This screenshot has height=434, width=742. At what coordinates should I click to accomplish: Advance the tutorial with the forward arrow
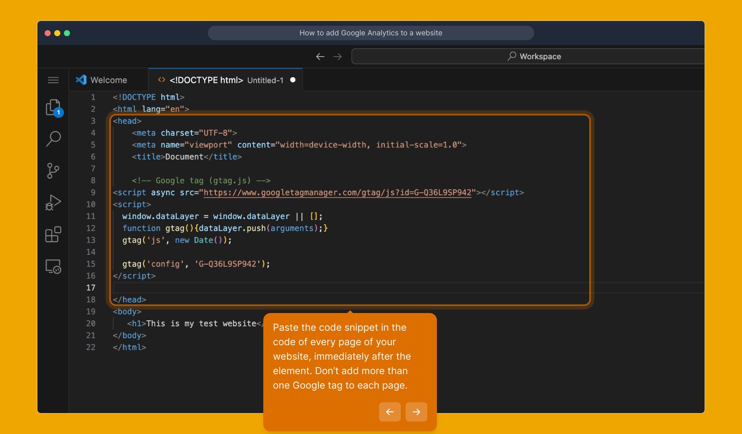click(x=416, y=412)
